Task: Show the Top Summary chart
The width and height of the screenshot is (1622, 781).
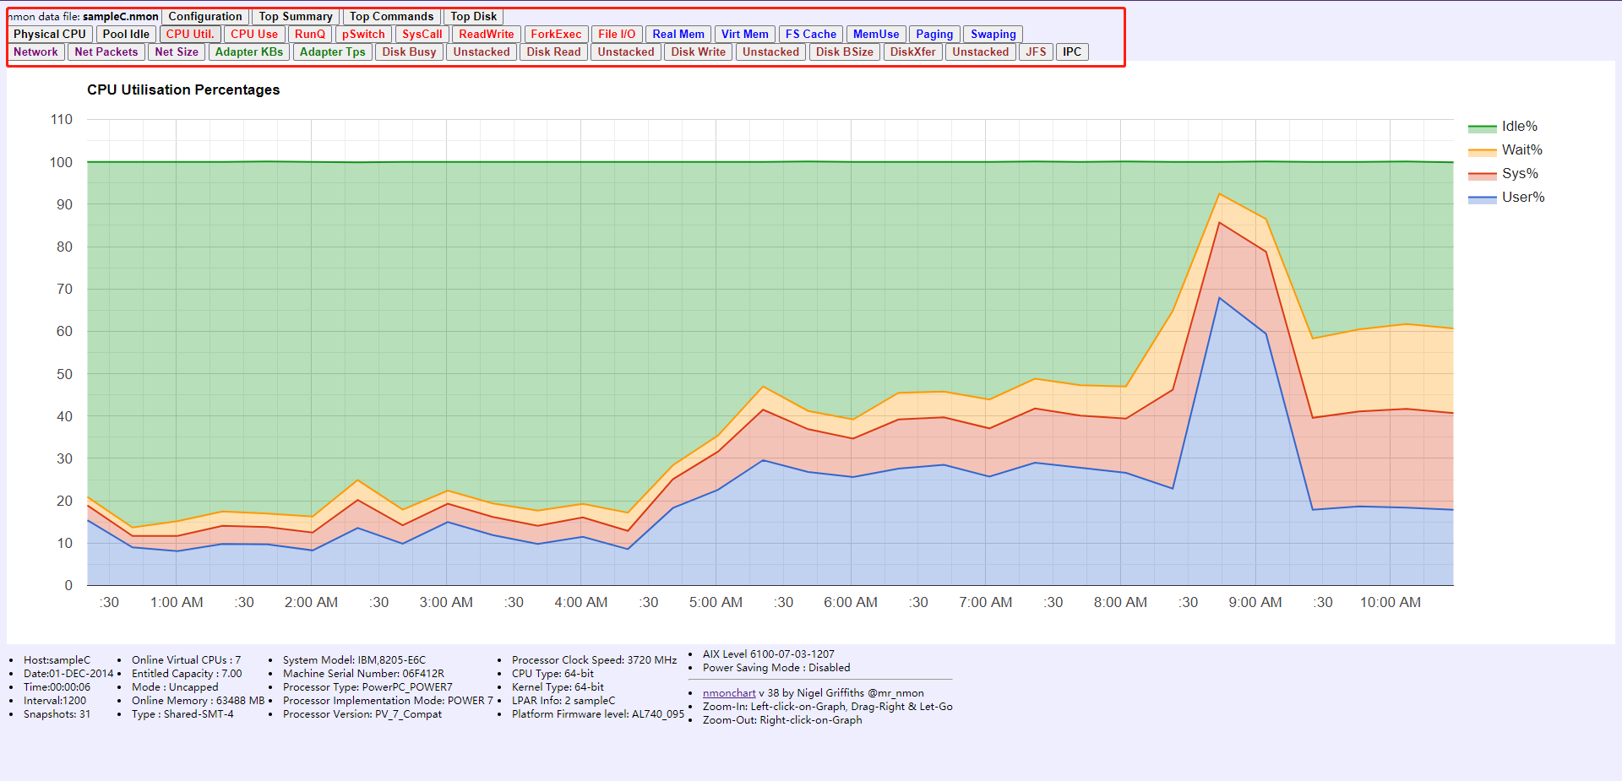Action: tap(296, 16)
